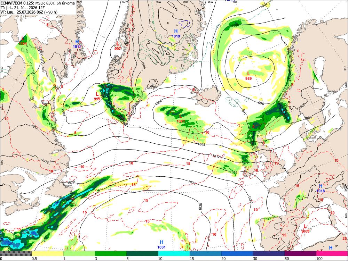Click the legend tick label '30'

point(255,259)
